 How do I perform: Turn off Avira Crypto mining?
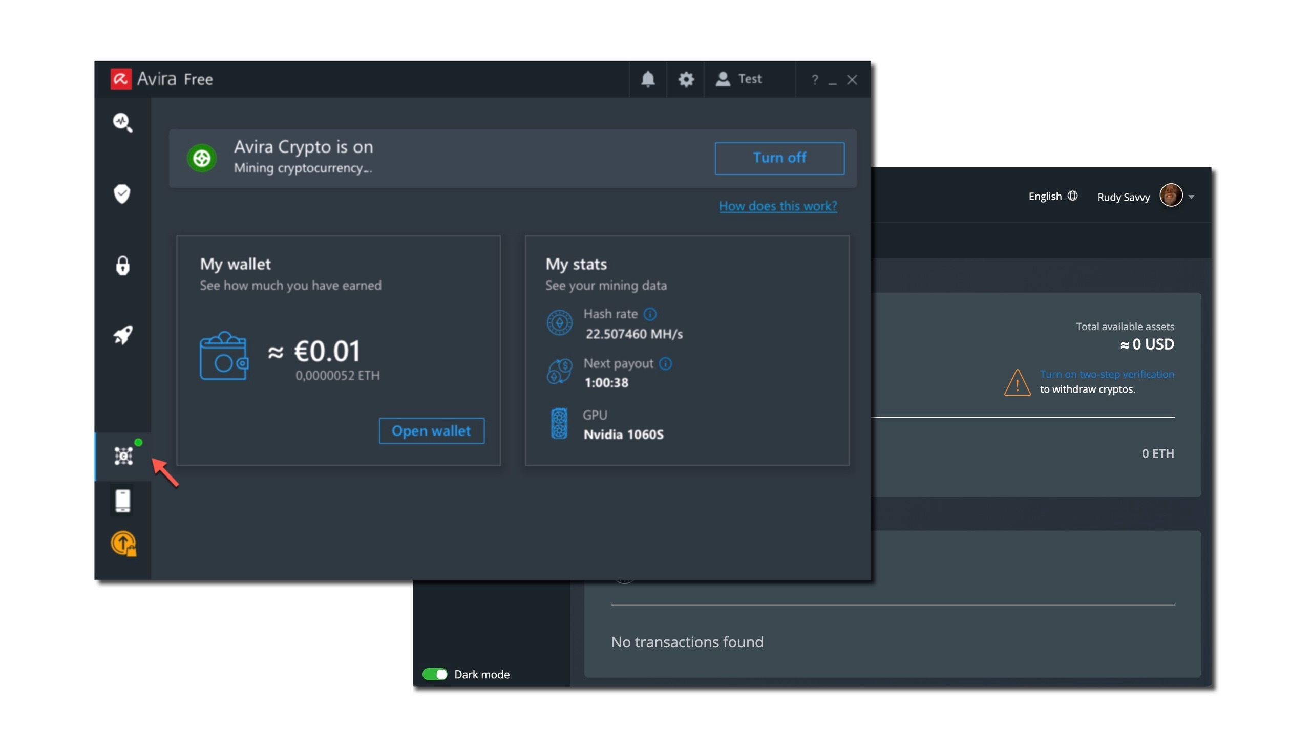click(x=779, y=158)
